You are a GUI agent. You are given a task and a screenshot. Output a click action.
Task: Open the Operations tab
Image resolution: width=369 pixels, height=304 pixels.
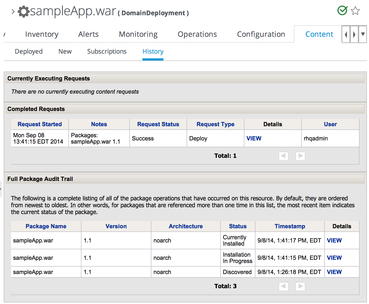pyautogui.click(x=197, y=34)
